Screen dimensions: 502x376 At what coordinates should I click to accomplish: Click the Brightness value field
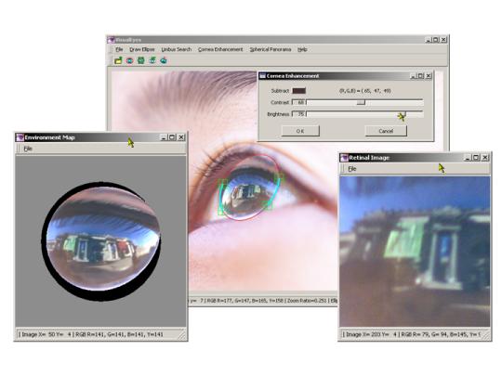pos(299,114)
